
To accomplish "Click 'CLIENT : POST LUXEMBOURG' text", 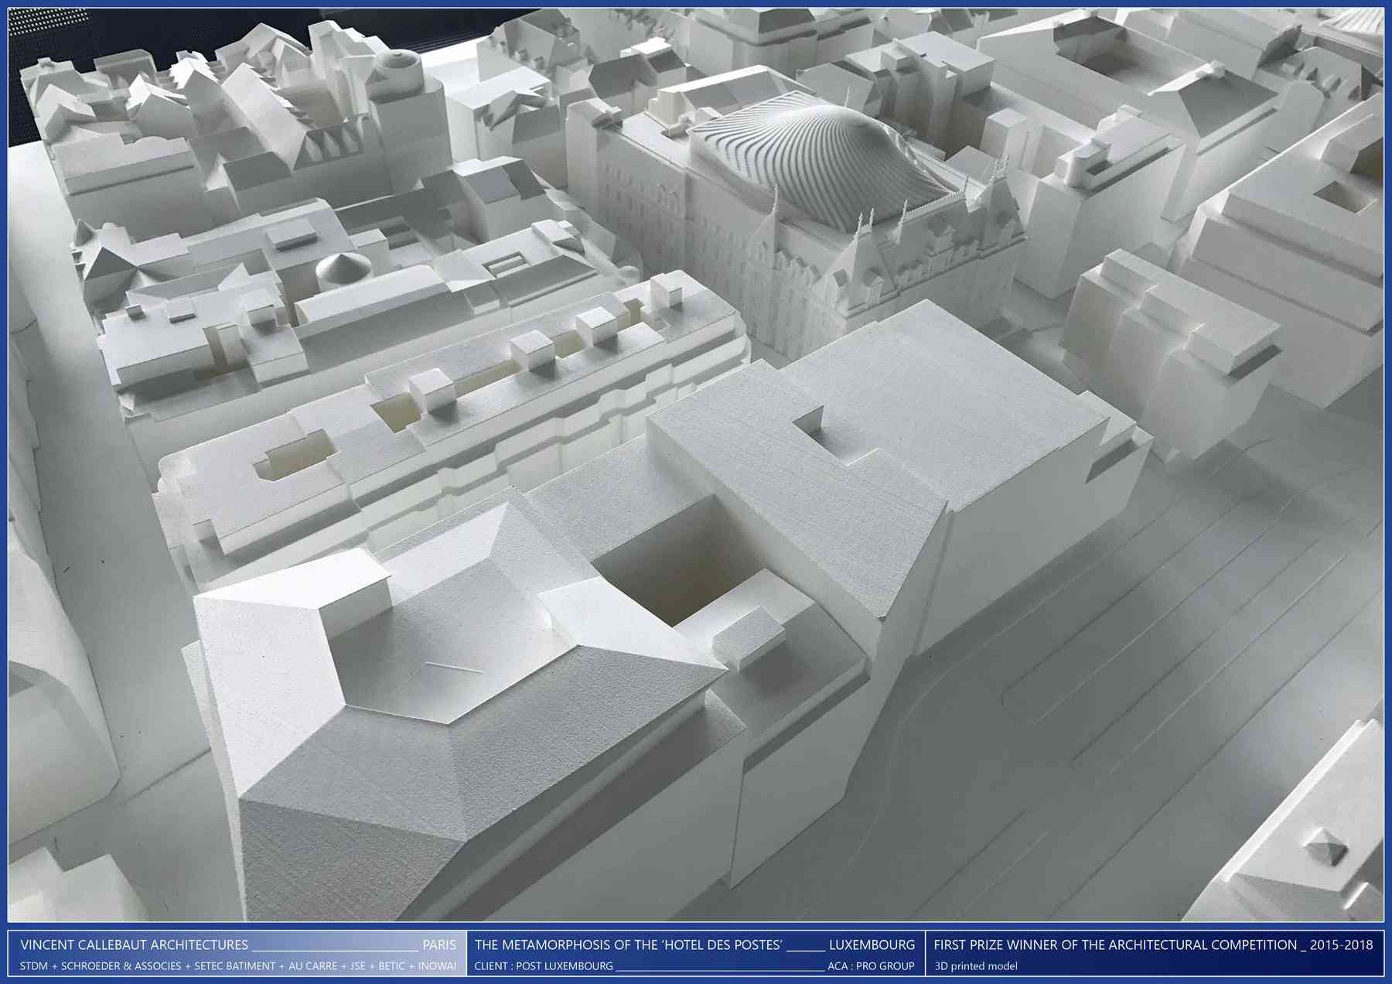I will 544,966.
